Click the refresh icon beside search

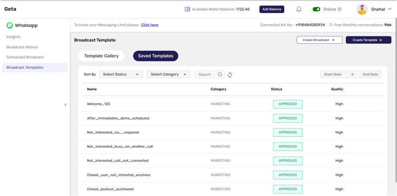point(230,75)
